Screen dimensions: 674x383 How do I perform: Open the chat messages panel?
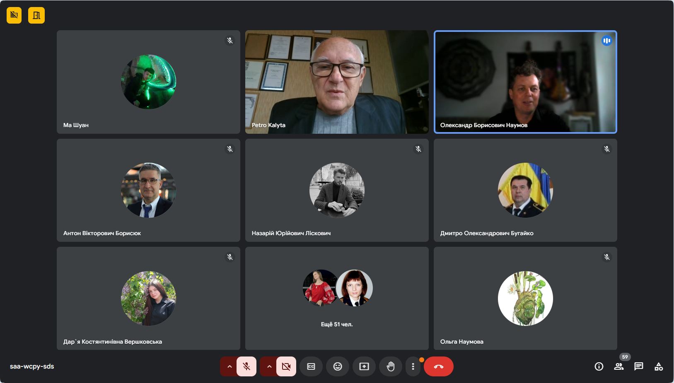638,366
